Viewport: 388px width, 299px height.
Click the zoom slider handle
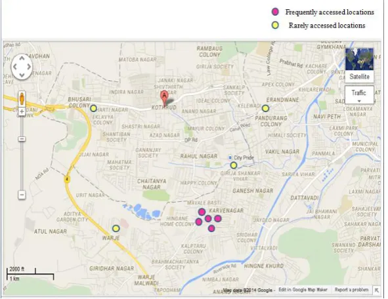point(22,139)
